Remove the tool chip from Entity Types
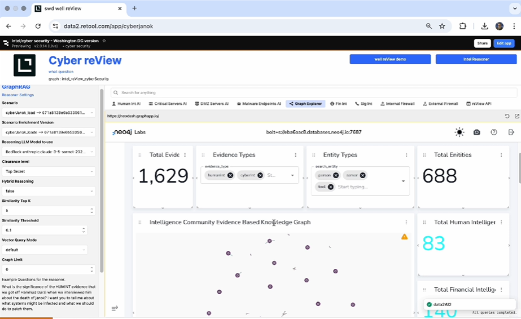Screen dimensions: 521x319 click(x=331, y=187)
